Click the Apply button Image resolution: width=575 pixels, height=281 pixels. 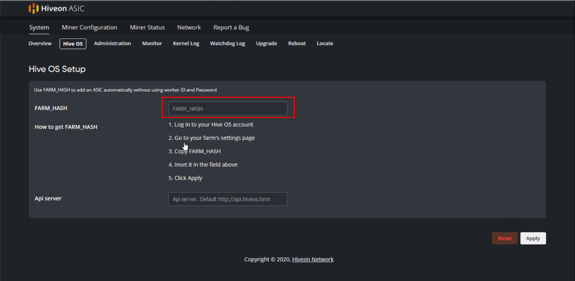tap(533, 238)
